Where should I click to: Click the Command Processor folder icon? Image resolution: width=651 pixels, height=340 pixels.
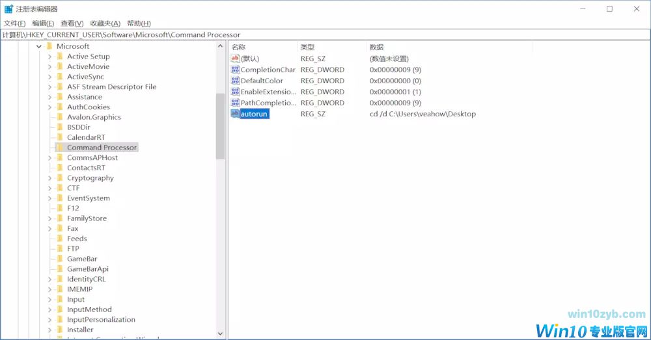[60, 147]
